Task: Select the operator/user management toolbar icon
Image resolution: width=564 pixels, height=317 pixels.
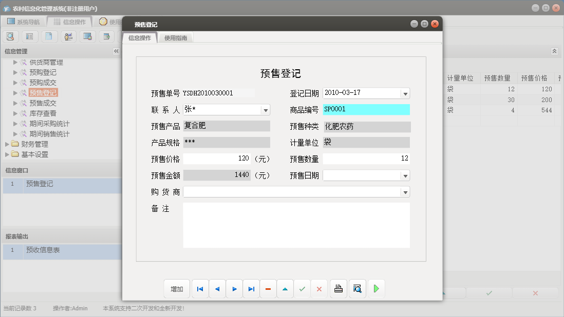Action: pyautogui.click(x=68, y=36)
